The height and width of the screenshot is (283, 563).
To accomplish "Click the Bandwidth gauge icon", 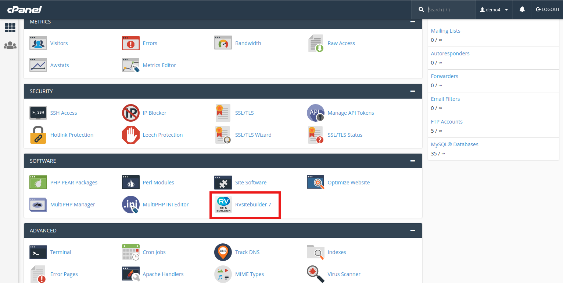I will pyautogui.click(x=223, y=43).
